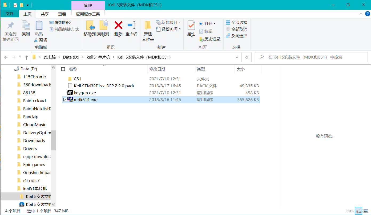Click the 粘贴 (Paste) icon

coord(39,29)
